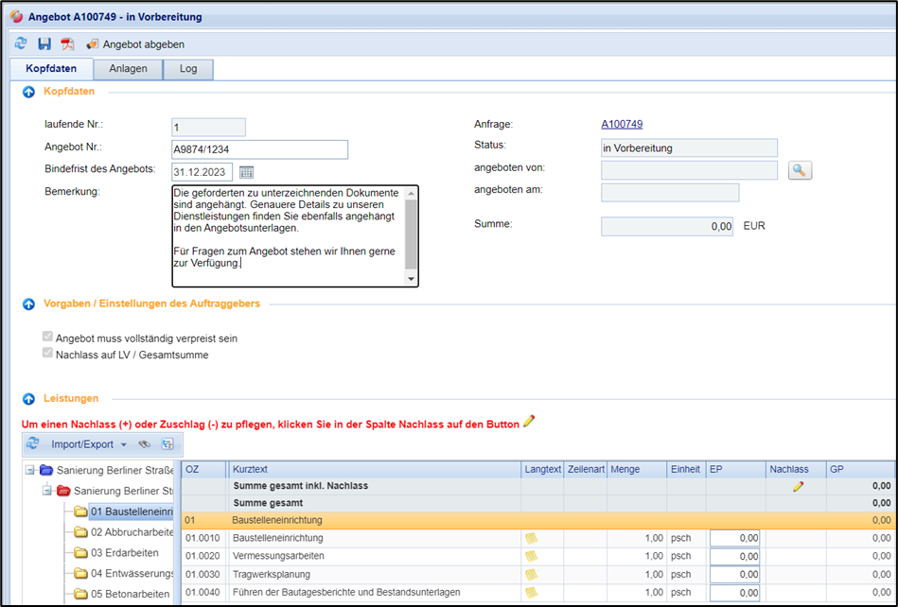The width and height of the screenshot is (898, 607).
Task: Switch to the Log tab
Action: pos(188,69)
